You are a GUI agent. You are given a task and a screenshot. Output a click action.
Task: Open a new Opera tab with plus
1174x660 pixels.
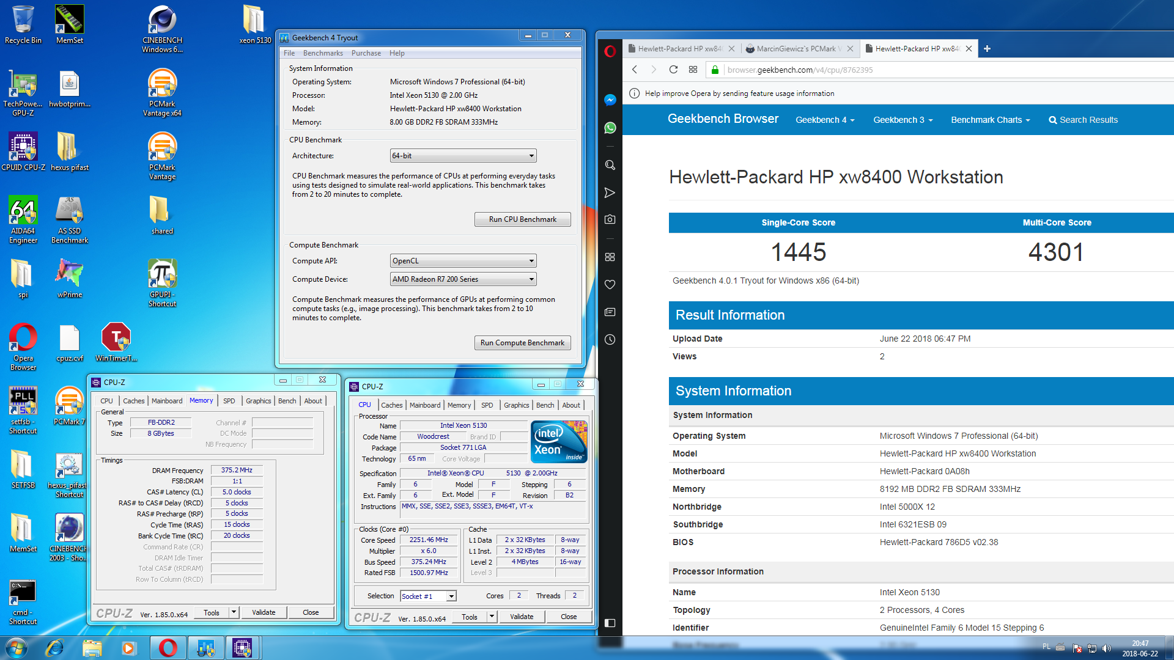click(x=987, y=48)
